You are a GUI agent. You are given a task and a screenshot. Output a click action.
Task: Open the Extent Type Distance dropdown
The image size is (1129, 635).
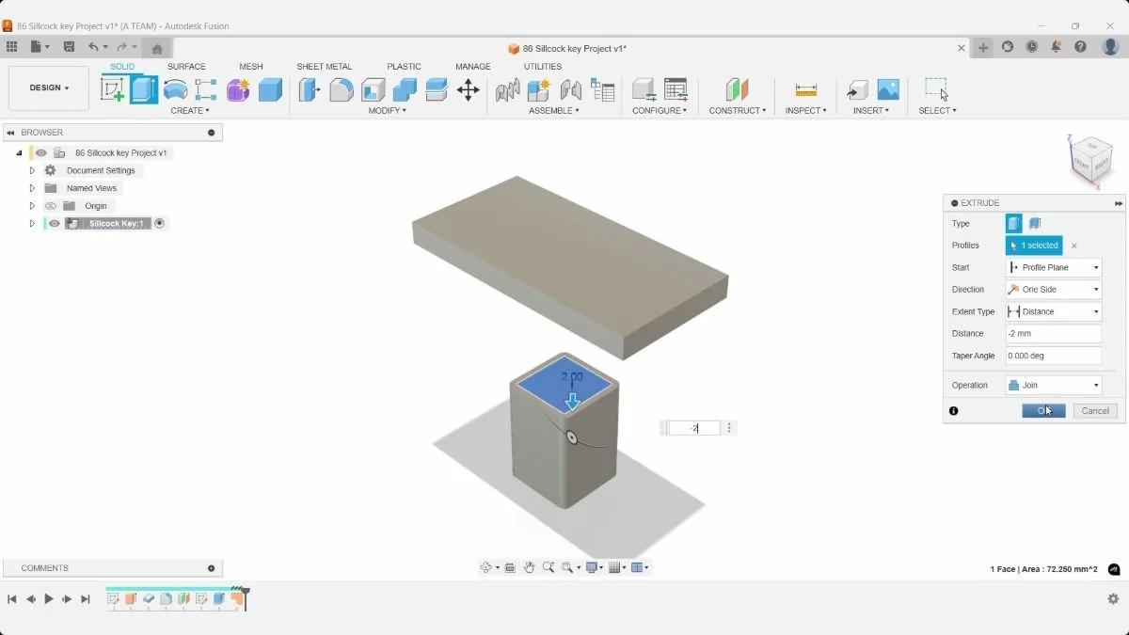[x=1053, y=311]
